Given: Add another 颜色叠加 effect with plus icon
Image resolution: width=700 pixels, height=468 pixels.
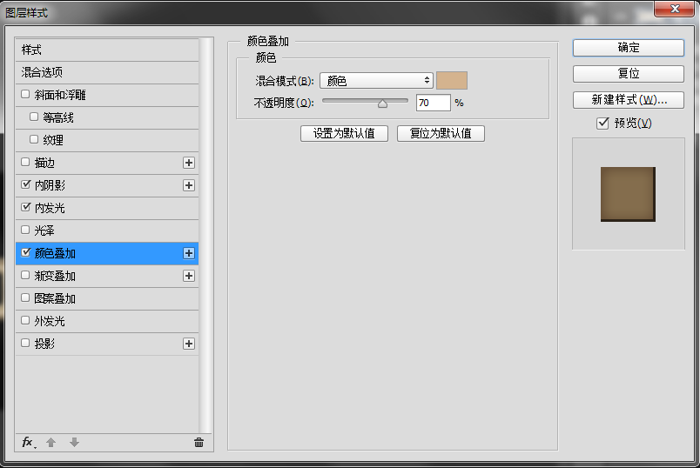Looking at the screenshot, I should (x=189, y=253).
